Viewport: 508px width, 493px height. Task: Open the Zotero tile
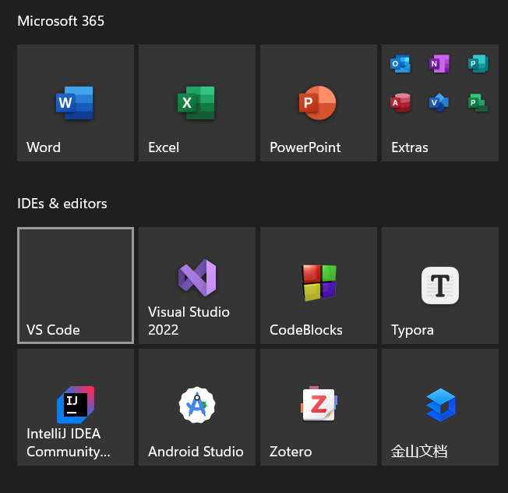click(319, 407)
